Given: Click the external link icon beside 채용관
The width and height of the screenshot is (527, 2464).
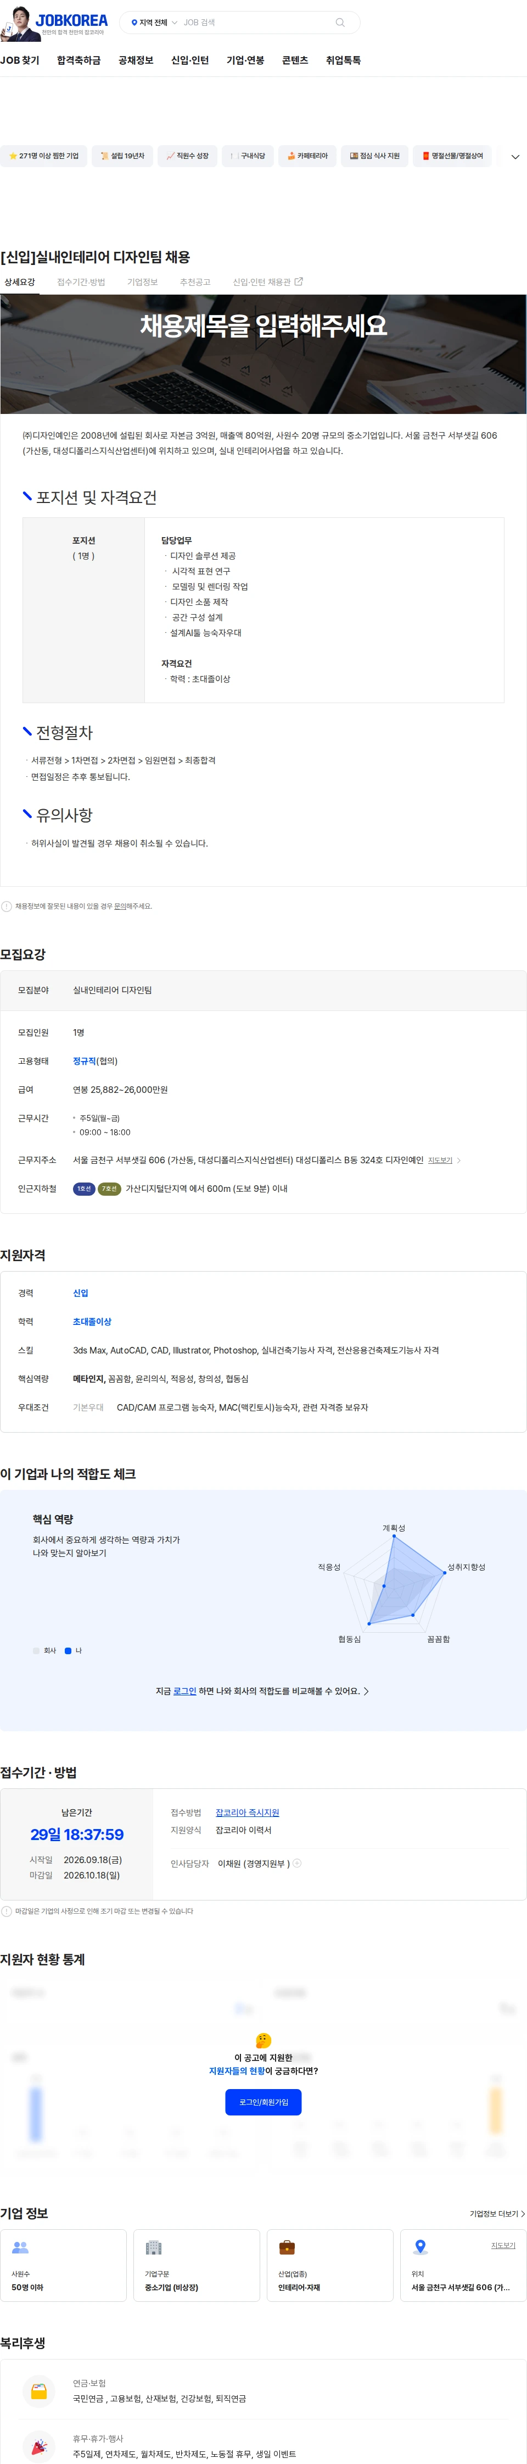Looking at the screenshot, I should pos(299,281).
